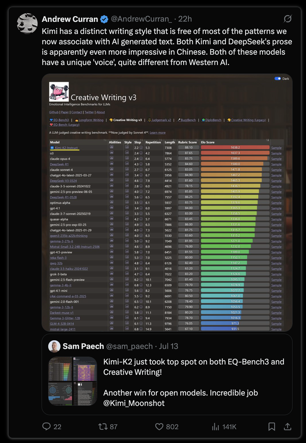
Task: Click the repost arrows icon
Action: tap(103, 426)
